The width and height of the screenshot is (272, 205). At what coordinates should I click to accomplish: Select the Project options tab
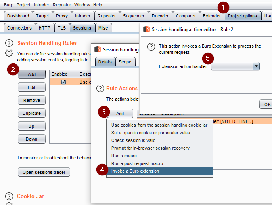[x=243, y=16]
